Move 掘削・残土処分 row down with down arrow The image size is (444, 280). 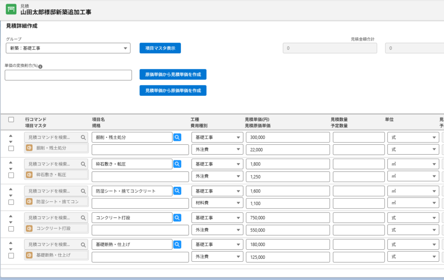11,142
